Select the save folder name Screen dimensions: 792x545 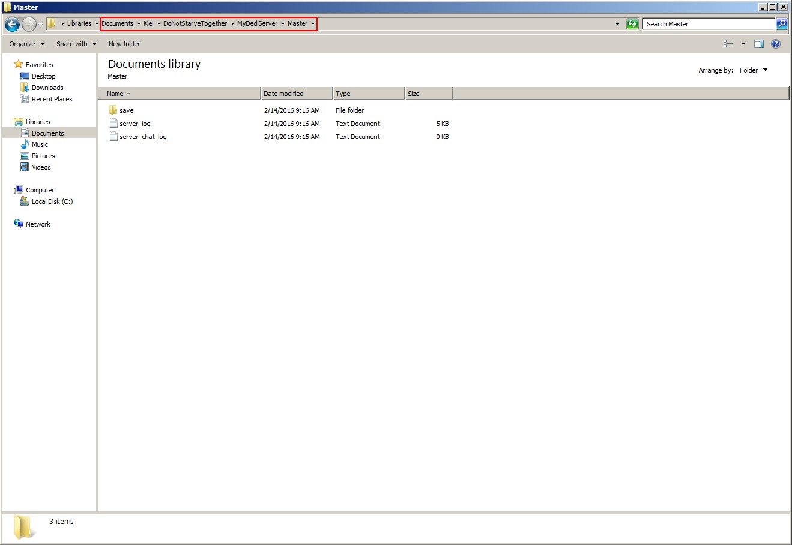[127, 110]
